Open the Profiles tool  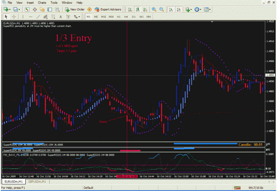[16, 9]
